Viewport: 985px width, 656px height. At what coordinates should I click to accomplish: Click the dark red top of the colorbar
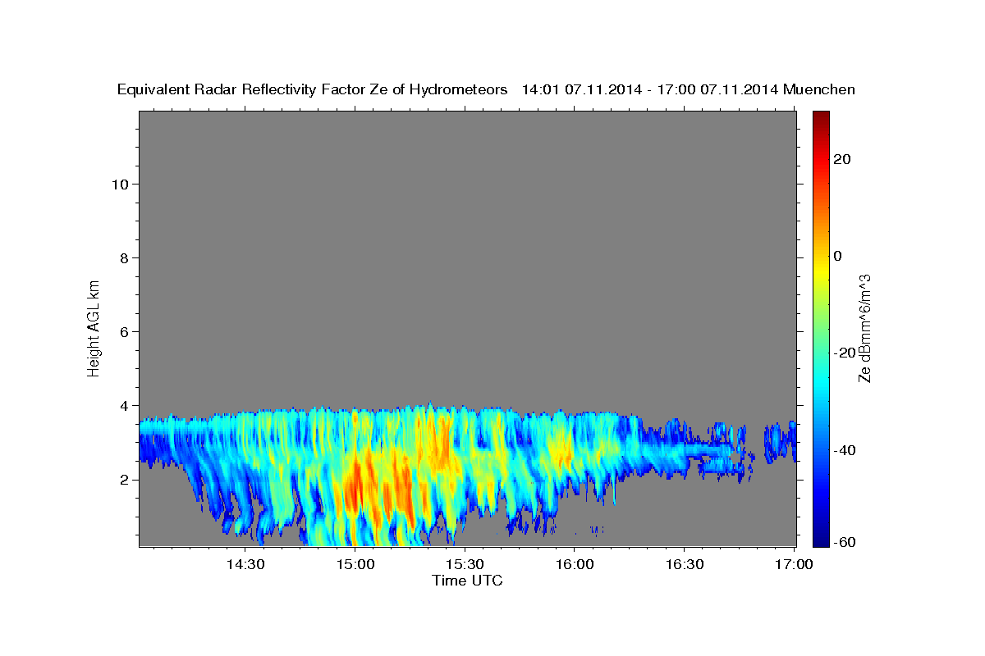coord(820,119)
